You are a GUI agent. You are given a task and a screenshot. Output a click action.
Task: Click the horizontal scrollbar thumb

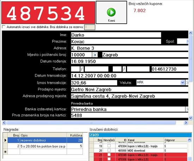pos(91,123)
